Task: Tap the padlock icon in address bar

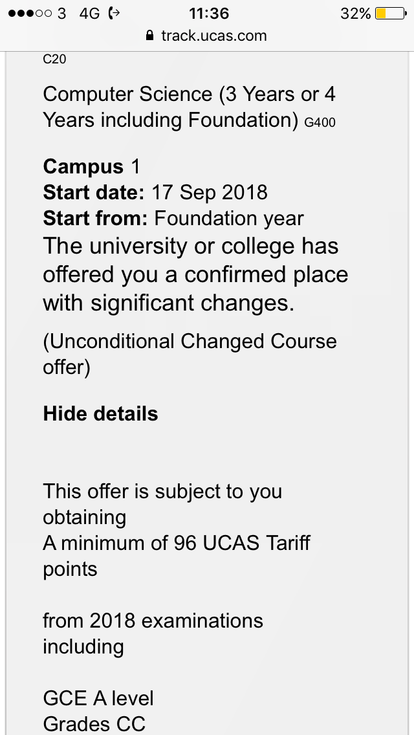Action: [x=149, y=35]
